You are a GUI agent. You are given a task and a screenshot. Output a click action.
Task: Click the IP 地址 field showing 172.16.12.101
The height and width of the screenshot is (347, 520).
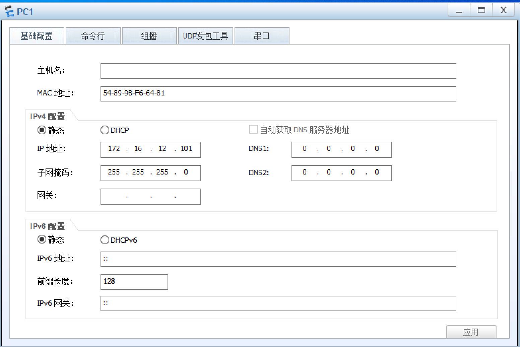click(150, 150)
